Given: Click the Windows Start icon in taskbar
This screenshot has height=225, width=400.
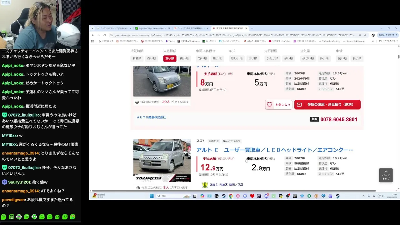Looking at the screenshot, I should point(152,196).
